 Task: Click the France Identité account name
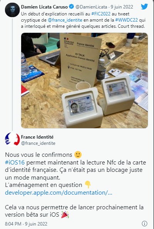37,137
